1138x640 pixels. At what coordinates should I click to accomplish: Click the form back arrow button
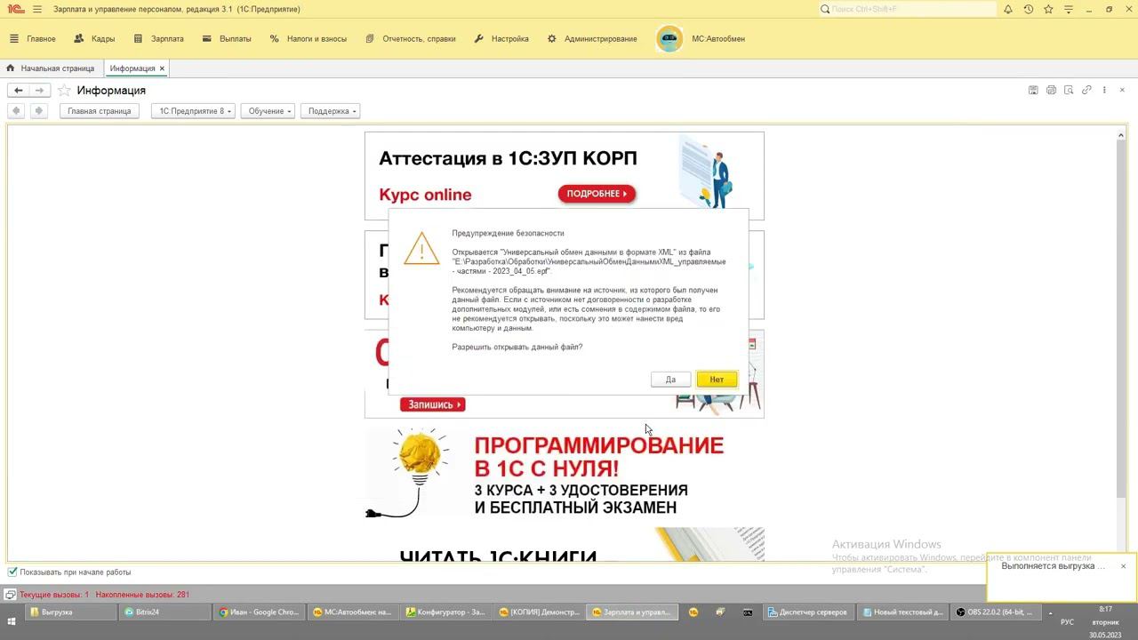point(18,91)
